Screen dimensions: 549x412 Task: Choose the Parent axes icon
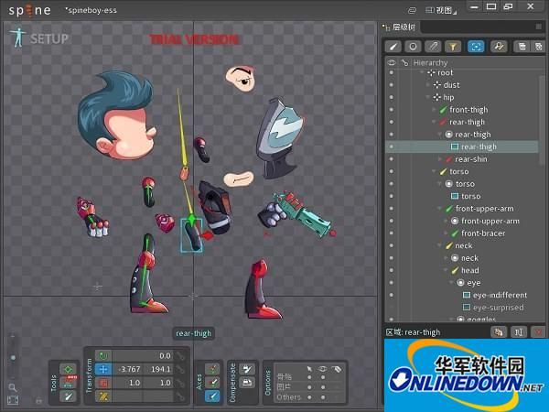tap(212, 382)
